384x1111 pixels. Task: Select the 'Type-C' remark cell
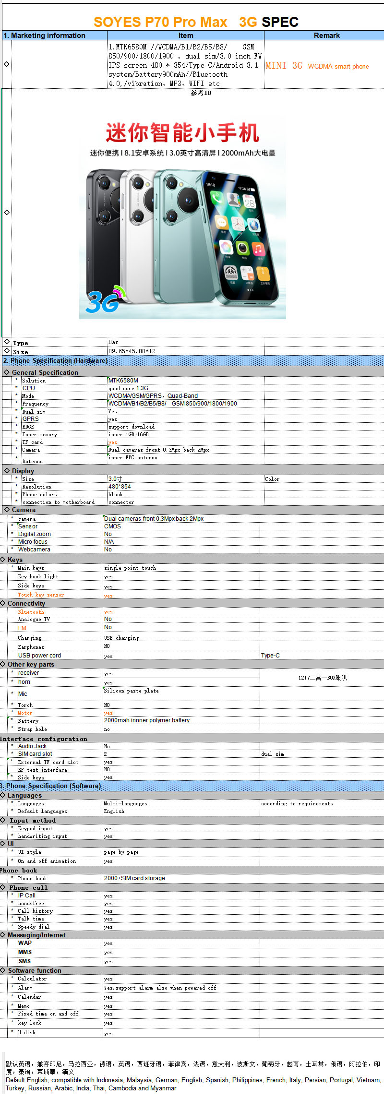pyautogui.click(x=322, y=656)
